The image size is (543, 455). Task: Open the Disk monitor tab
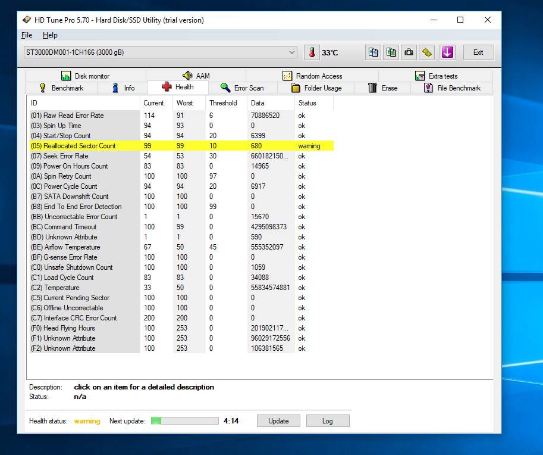tap(85, 76)
